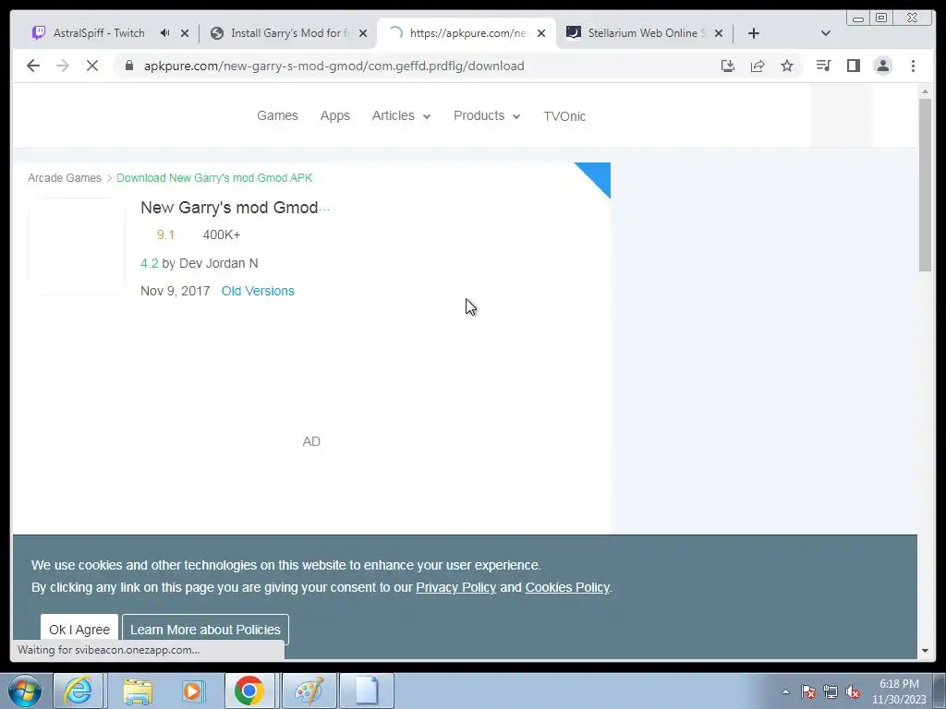The image size is (946, 709).
Task: Open the Cookies Policy link
Action: coord(567,587)
